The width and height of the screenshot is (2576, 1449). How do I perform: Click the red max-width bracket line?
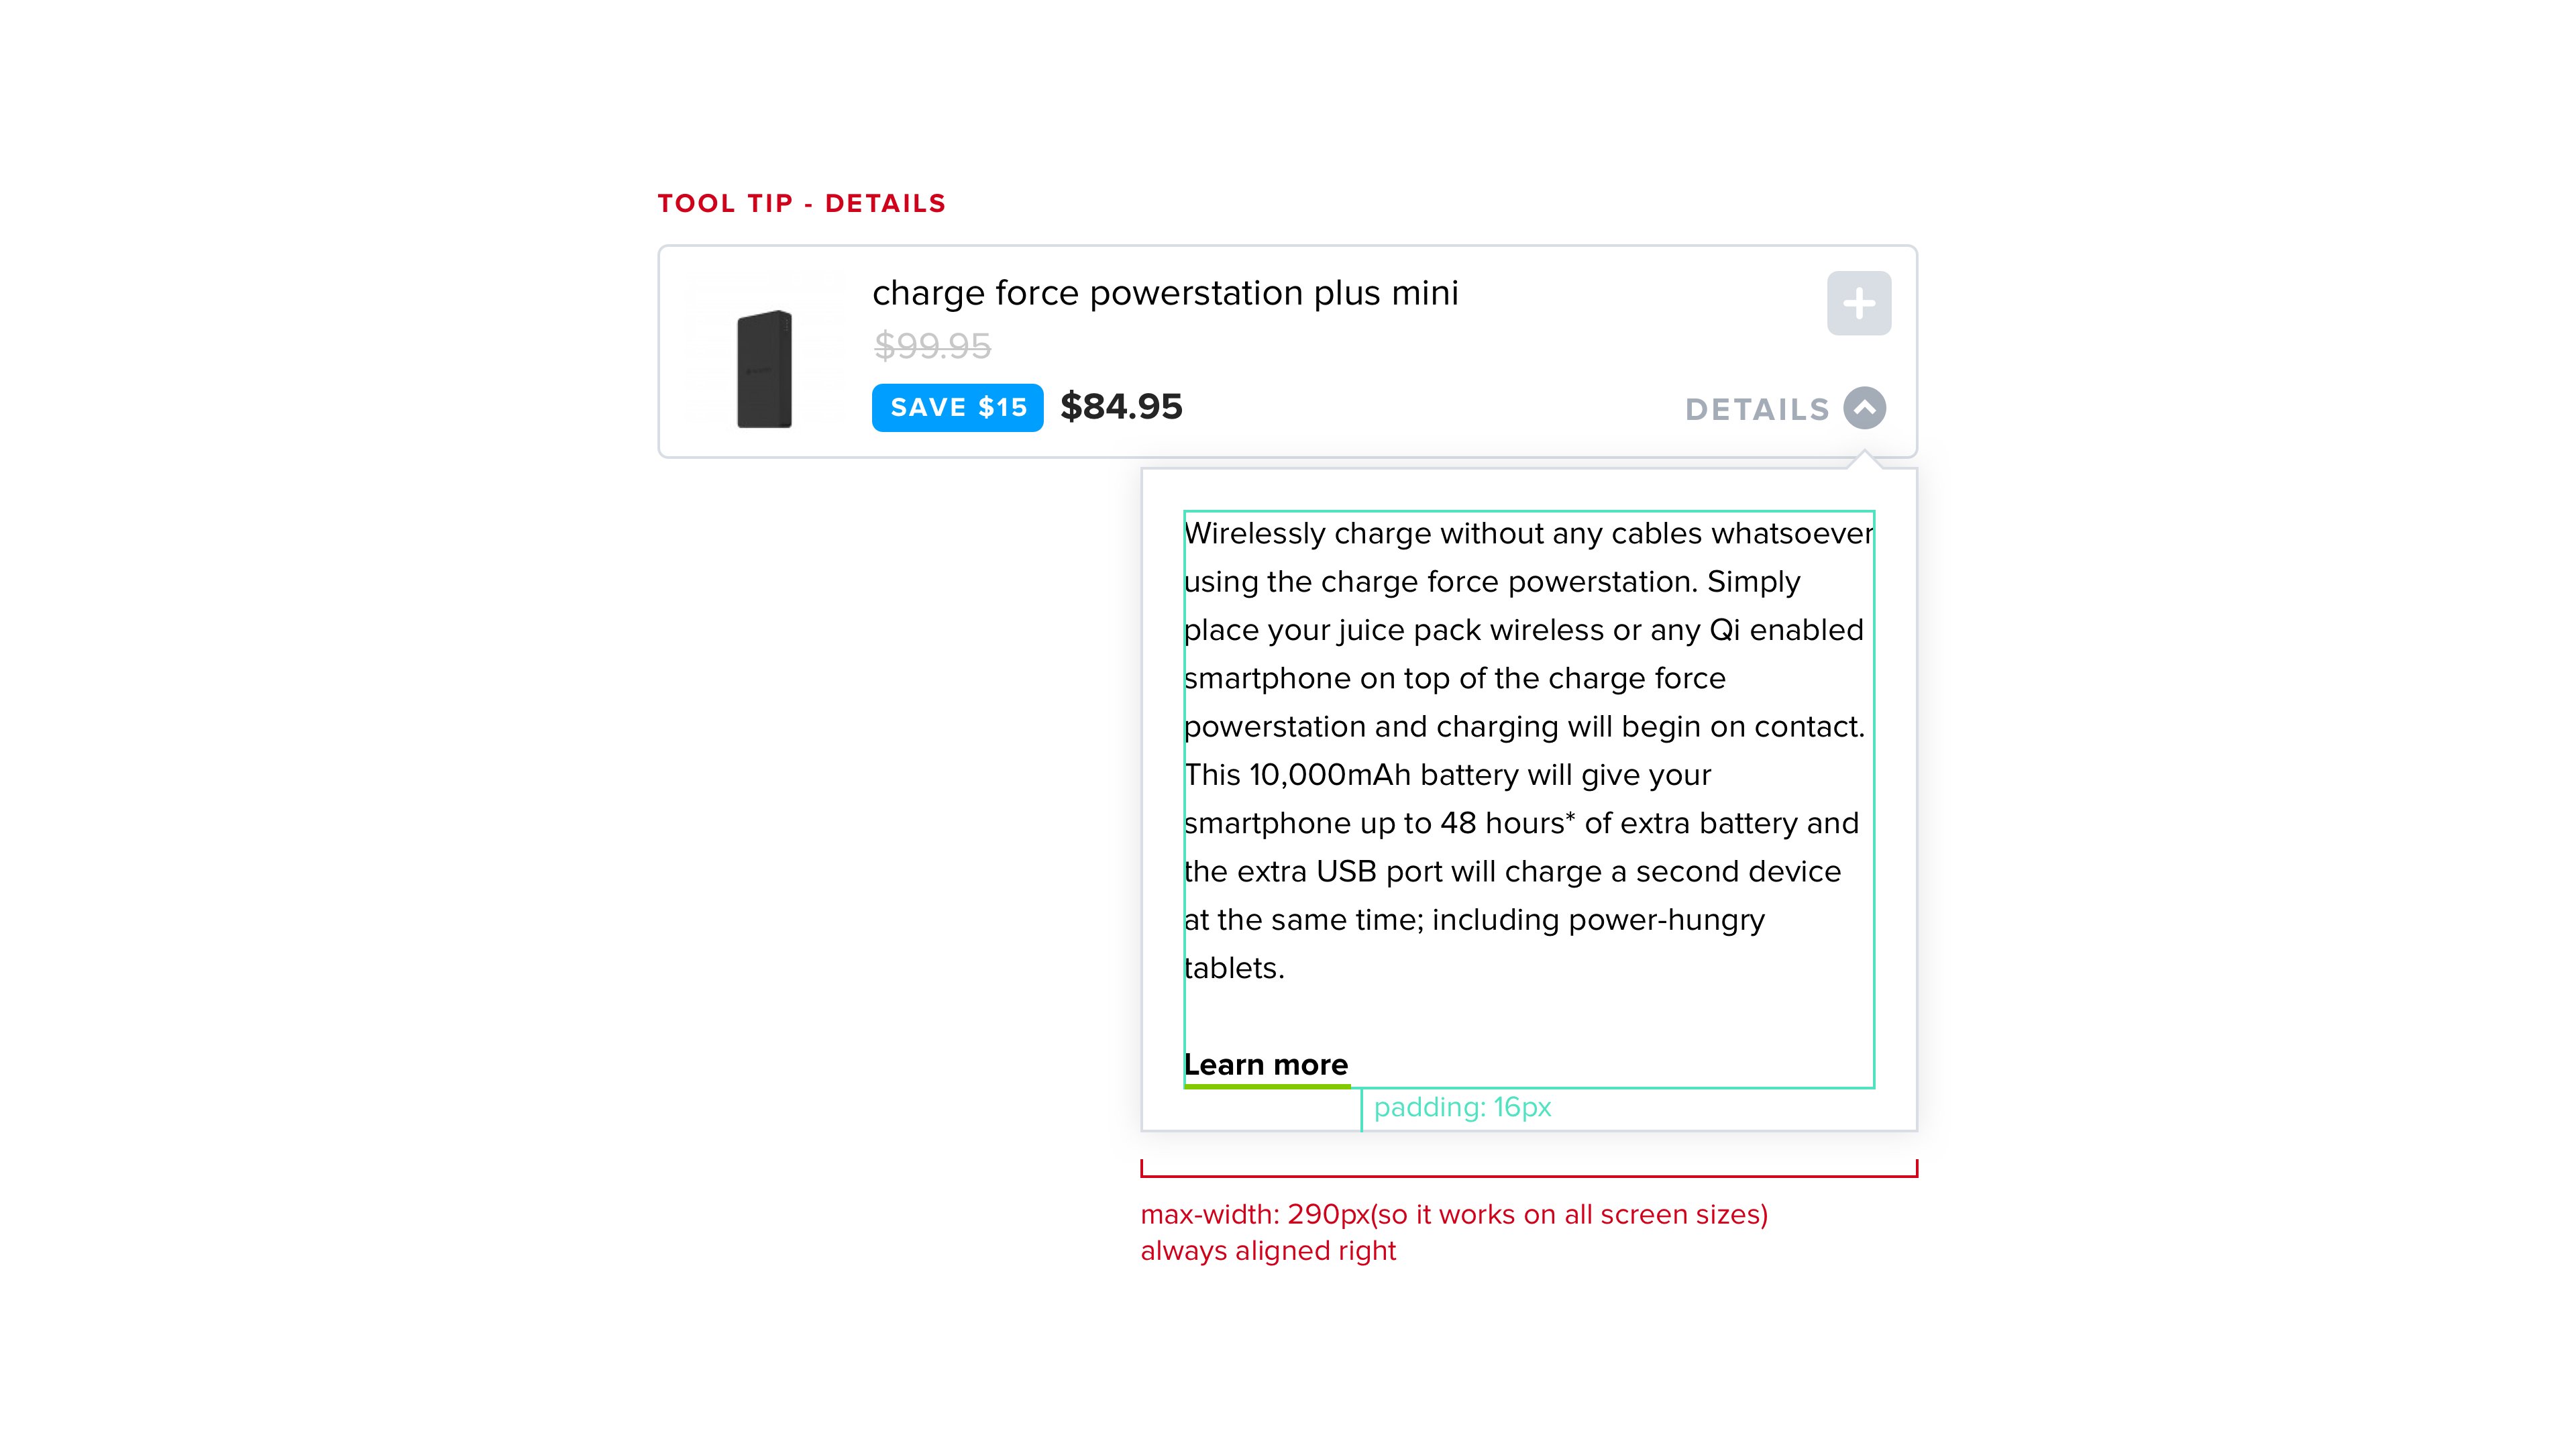[1528, 1175]
